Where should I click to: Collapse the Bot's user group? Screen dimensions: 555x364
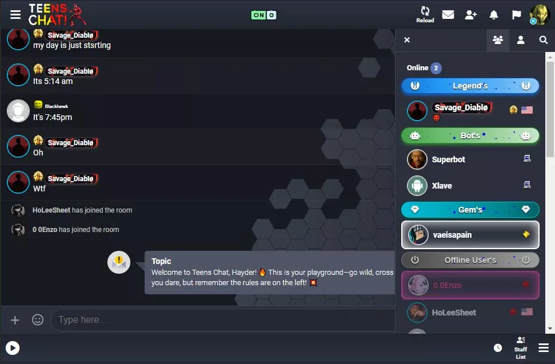[470, 135]
